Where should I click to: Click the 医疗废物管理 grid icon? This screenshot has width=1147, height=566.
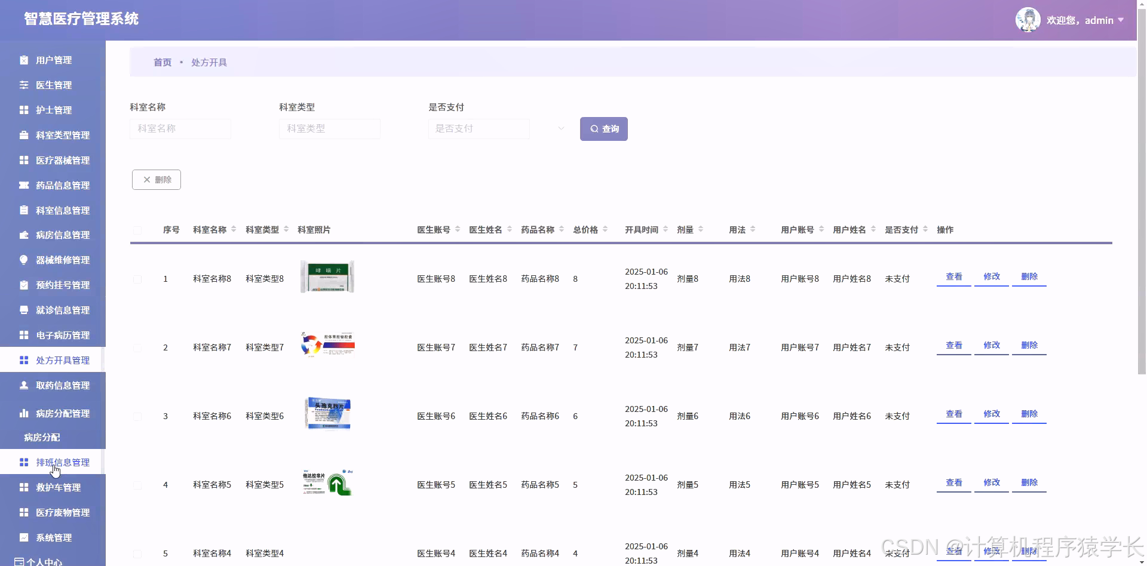click(24, 512)
